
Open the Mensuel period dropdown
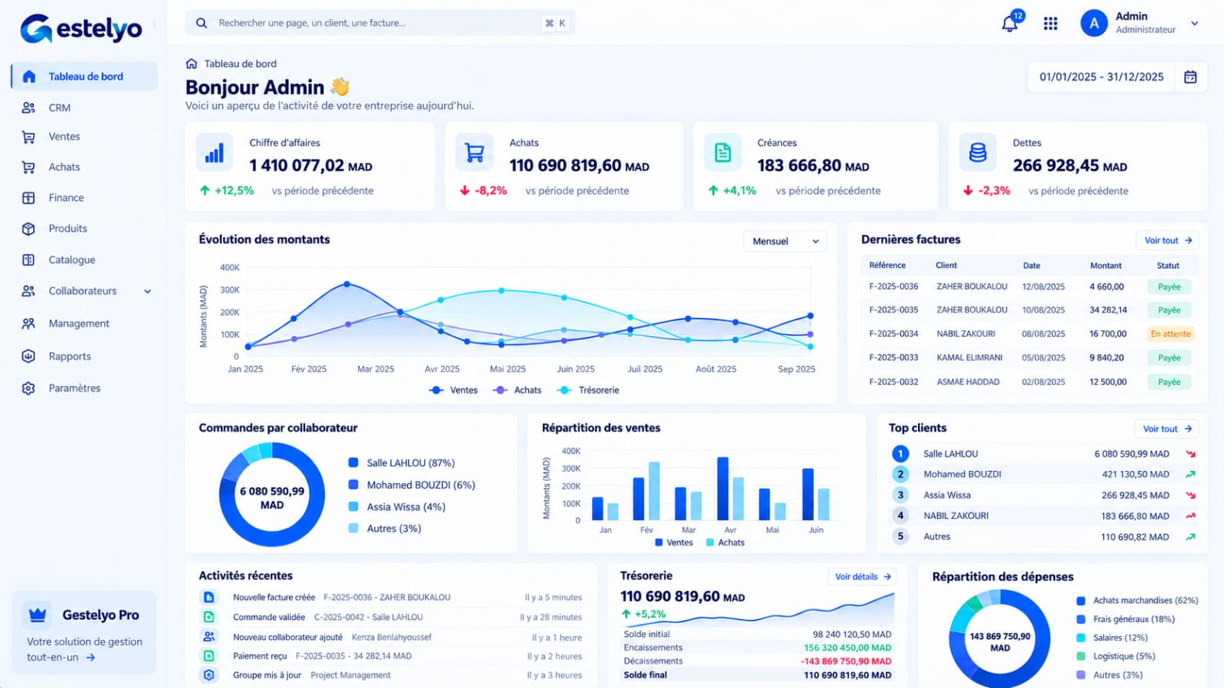[785, 242]
